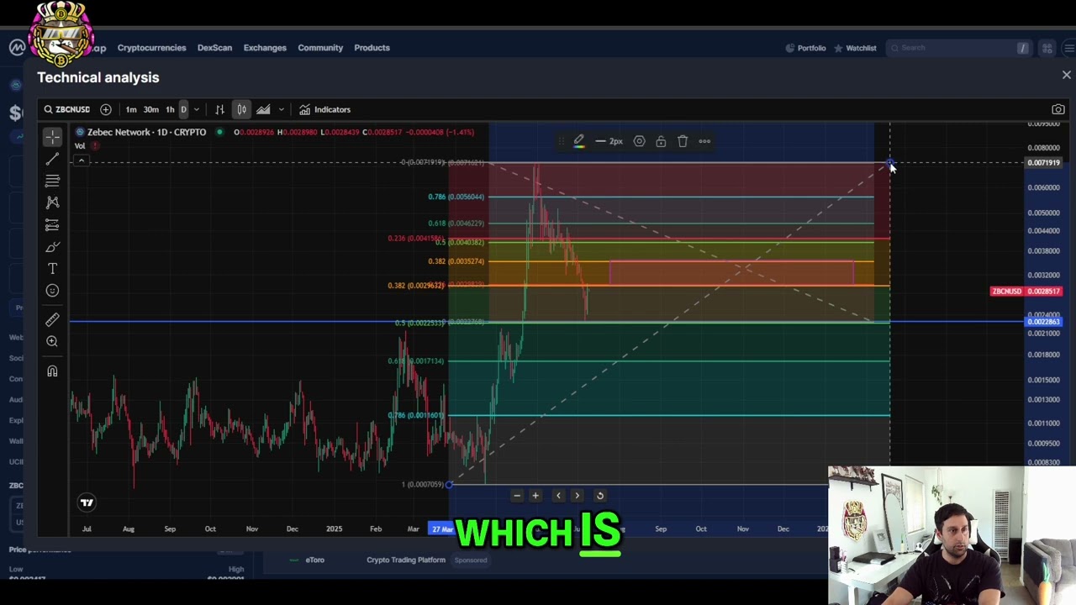Select the ruler measure tool
The width and height of the screenshot is (1076, 605).
[52, 319]
